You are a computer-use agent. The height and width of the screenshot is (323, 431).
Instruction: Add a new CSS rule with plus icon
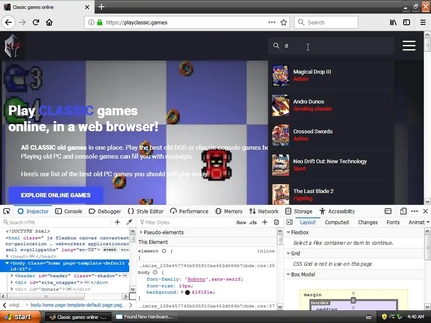coord(265,222)
